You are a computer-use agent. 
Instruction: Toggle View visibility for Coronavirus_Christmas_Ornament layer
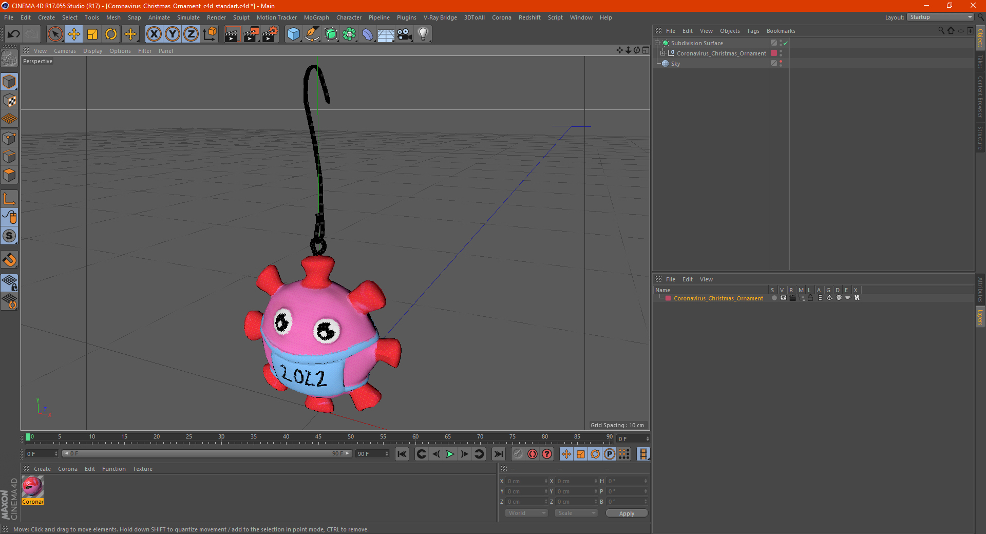[783, 298]
